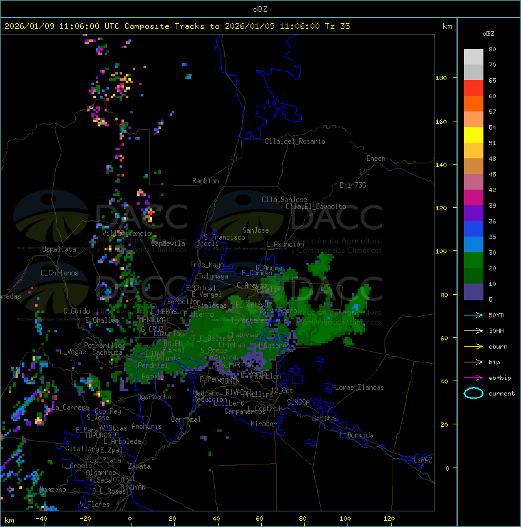521x527 pixels.
Task: Pick the green 30 dBZ swatch
Action: click(x=473, y=260)
